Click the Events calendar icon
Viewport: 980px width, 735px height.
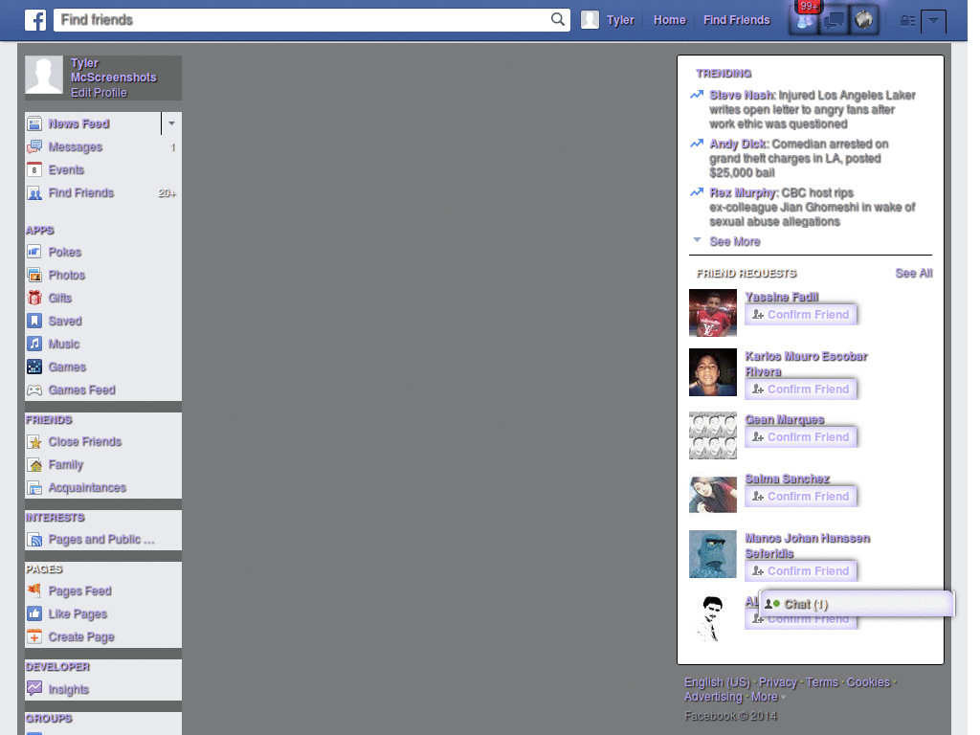(x=34, y=170)
